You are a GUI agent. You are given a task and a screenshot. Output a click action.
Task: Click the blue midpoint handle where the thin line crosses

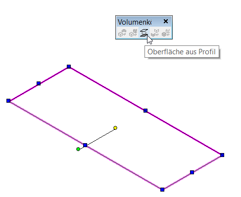(x=85, y=145)
